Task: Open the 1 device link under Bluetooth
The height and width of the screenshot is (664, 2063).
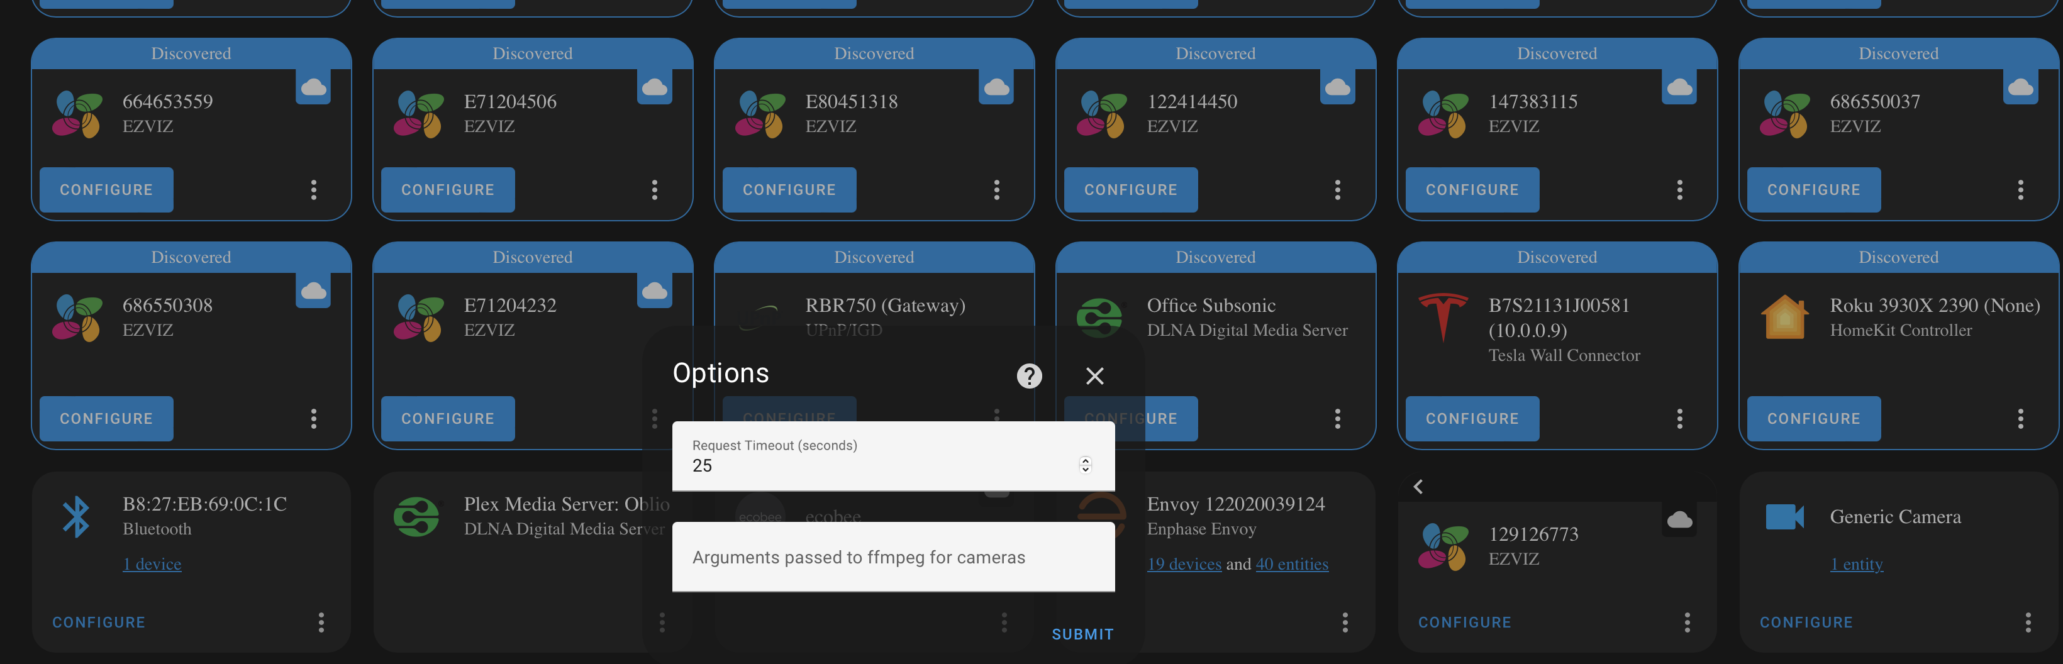Action: 152,564
